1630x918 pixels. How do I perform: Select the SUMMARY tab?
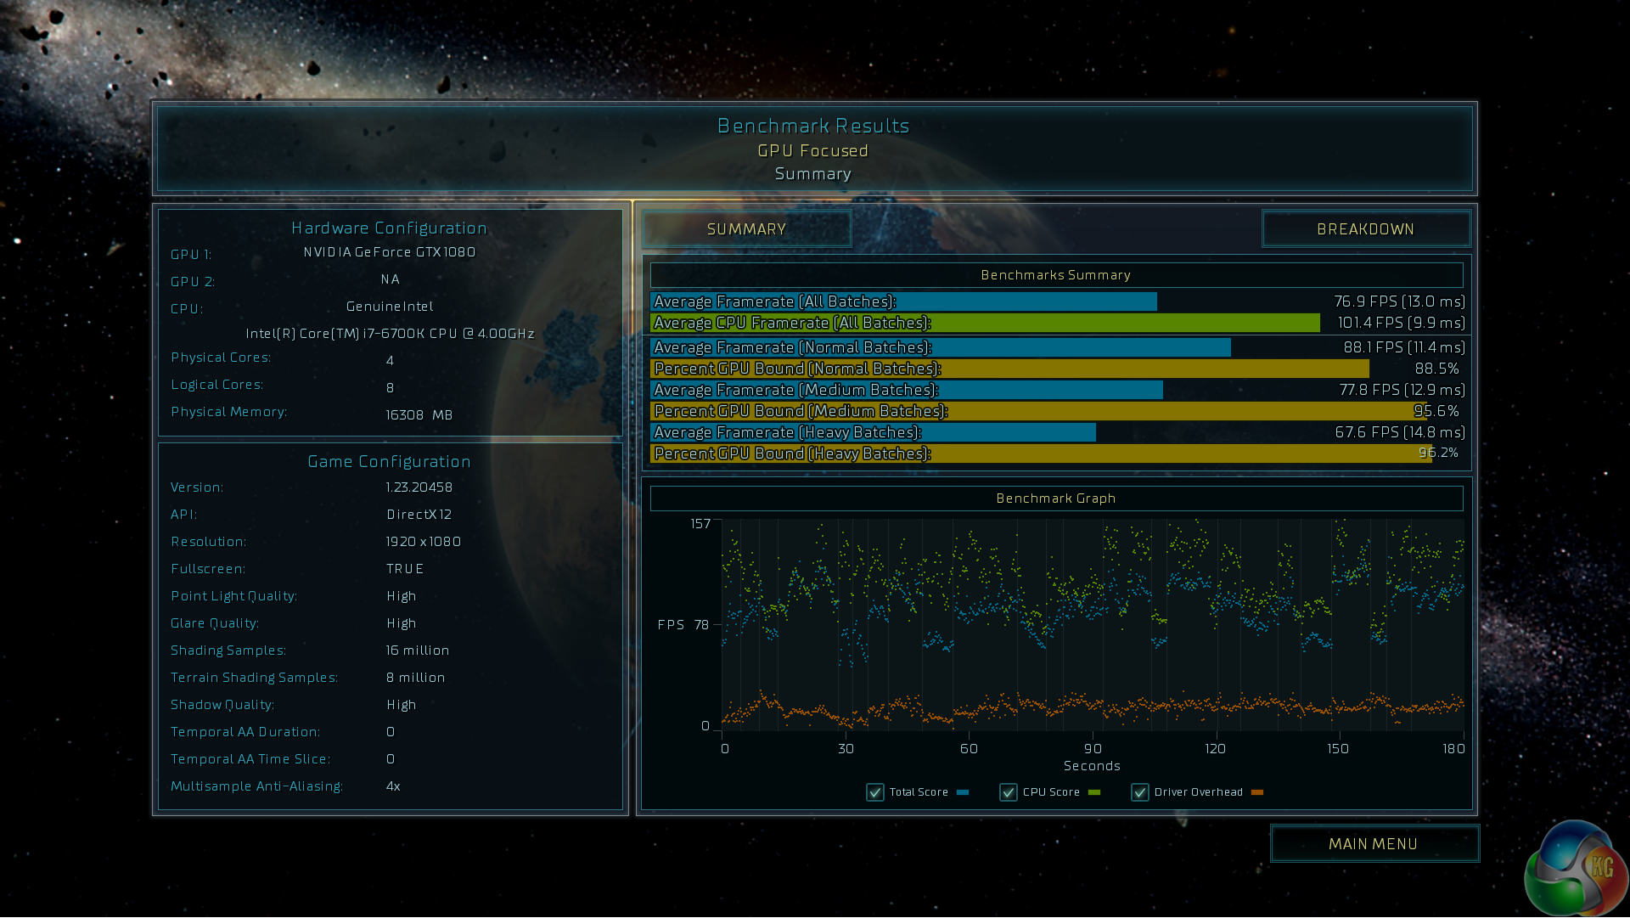(x=746, y=229)
